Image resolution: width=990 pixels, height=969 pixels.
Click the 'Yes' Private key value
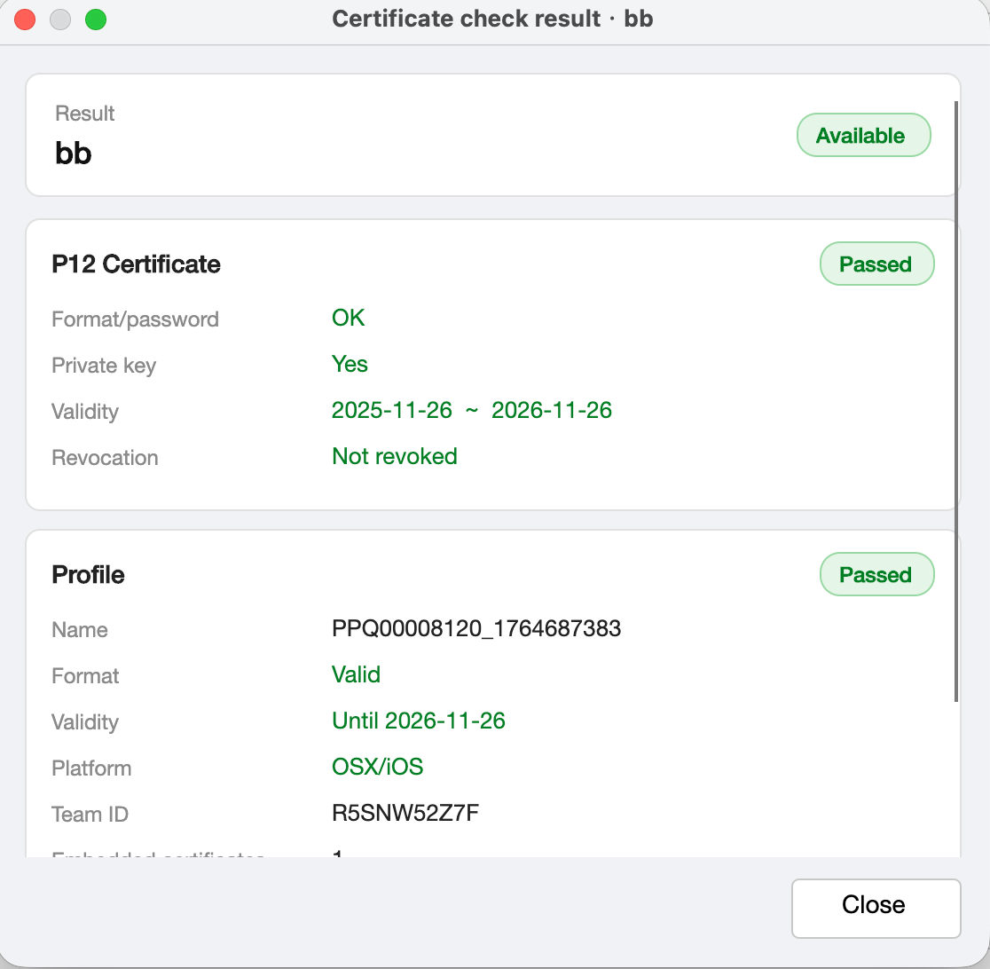coord(350,364)
